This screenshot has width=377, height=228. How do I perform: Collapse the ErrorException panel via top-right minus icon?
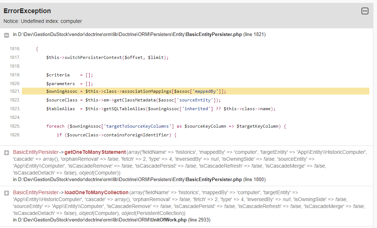[x=365, y=11]
